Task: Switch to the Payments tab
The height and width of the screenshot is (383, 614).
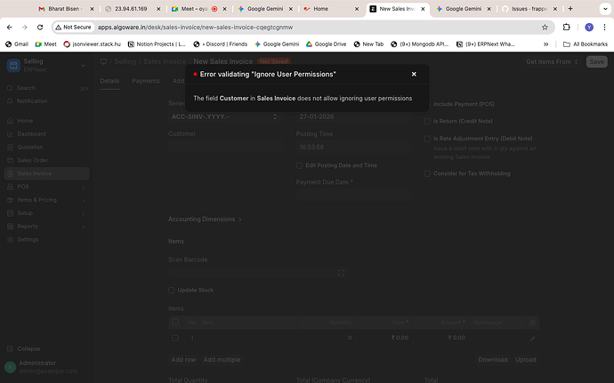Action: (146, 81)
